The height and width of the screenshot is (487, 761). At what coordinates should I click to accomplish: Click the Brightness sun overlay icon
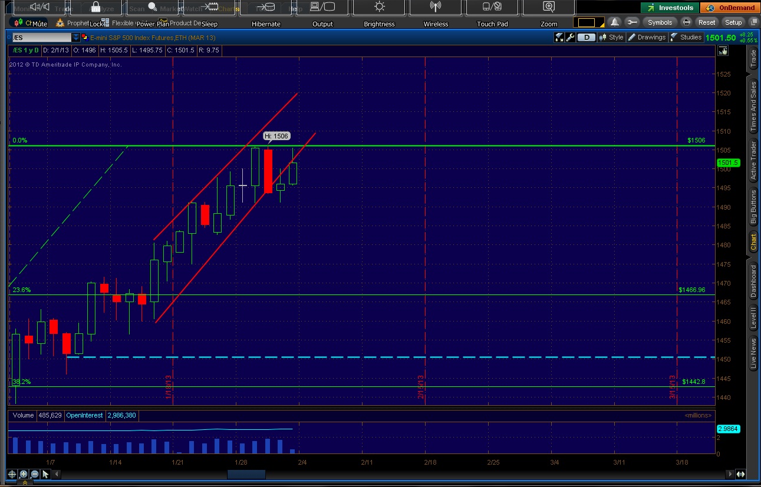[379, 7]
